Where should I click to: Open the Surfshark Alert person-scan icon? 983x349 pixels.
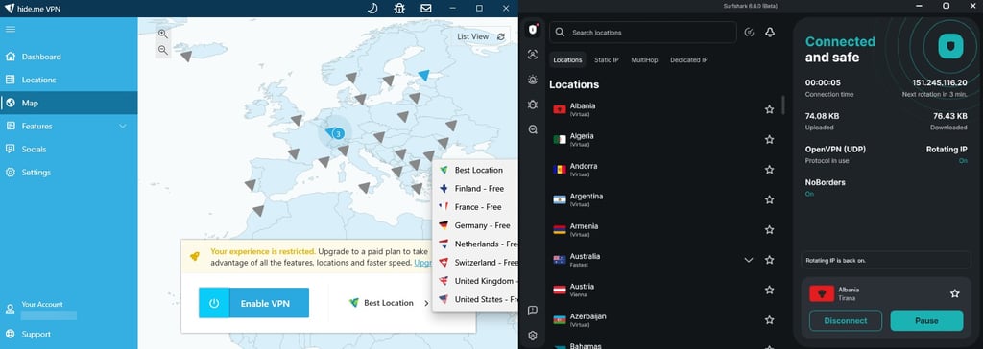click(533, 55)
